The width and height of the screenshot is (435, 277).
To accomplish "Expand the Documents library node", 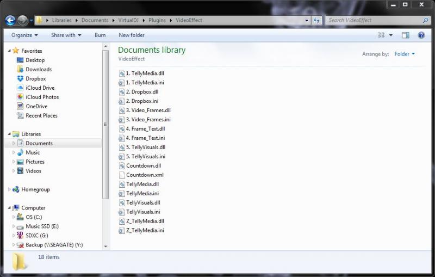I will [14, 143].
